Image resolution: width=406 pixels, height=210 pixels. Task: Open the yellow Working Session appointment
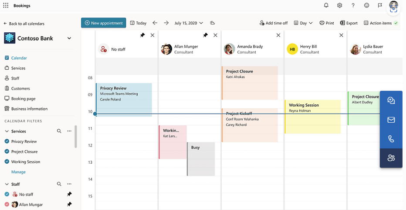click(312, 116)
